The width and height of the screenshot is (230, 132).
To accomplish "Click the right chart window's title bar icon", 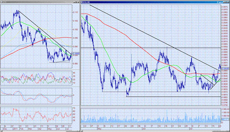I will [82, 2].
